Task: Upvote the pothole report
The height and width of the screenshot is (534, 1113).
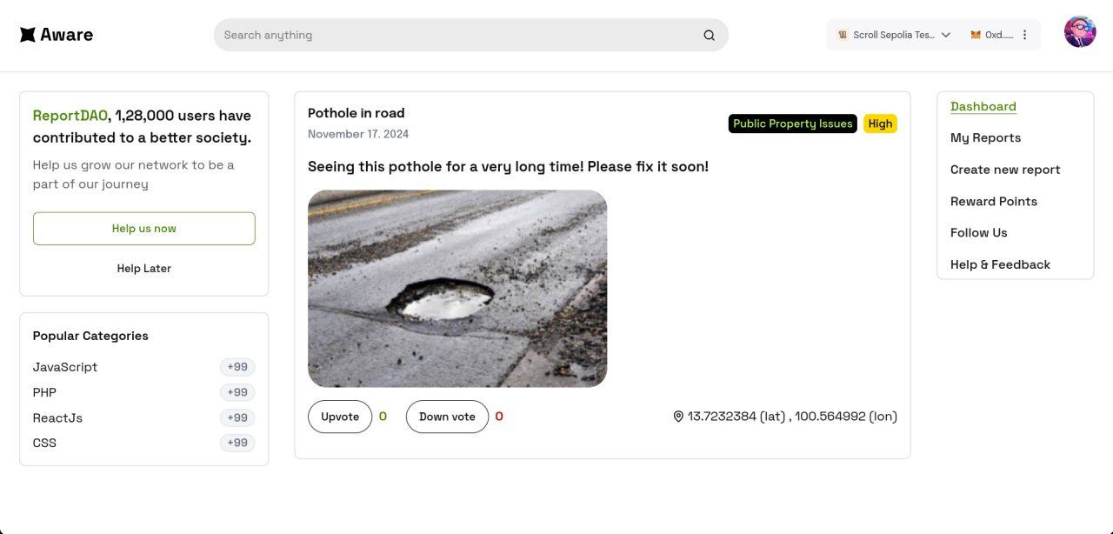Action: pyautogui.click(x=340, y=417)
